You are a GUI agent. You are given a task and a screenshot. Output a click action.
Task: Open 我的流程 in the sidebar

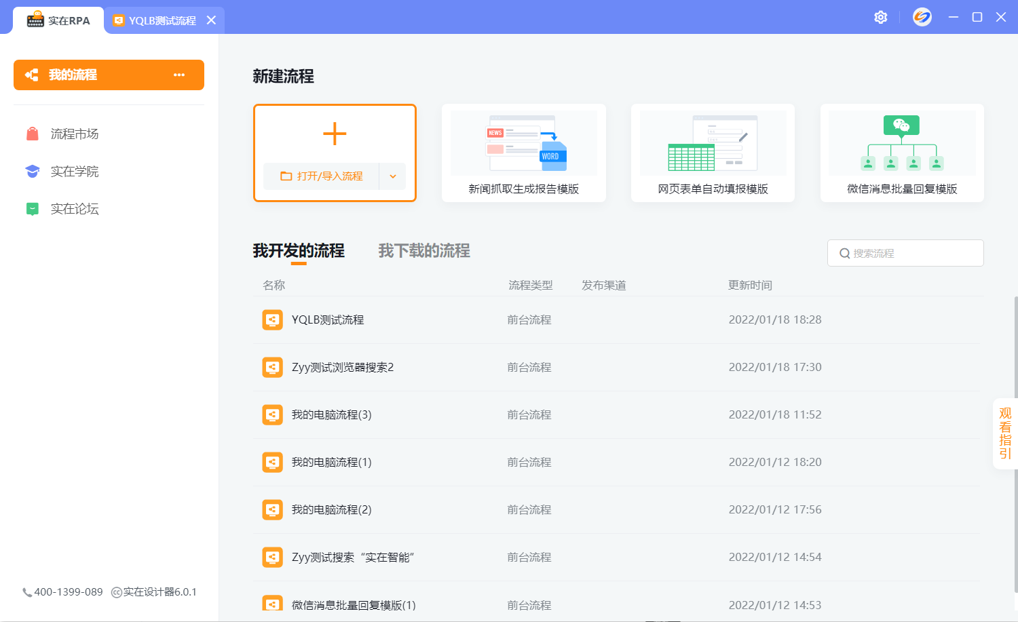point(109,75)
